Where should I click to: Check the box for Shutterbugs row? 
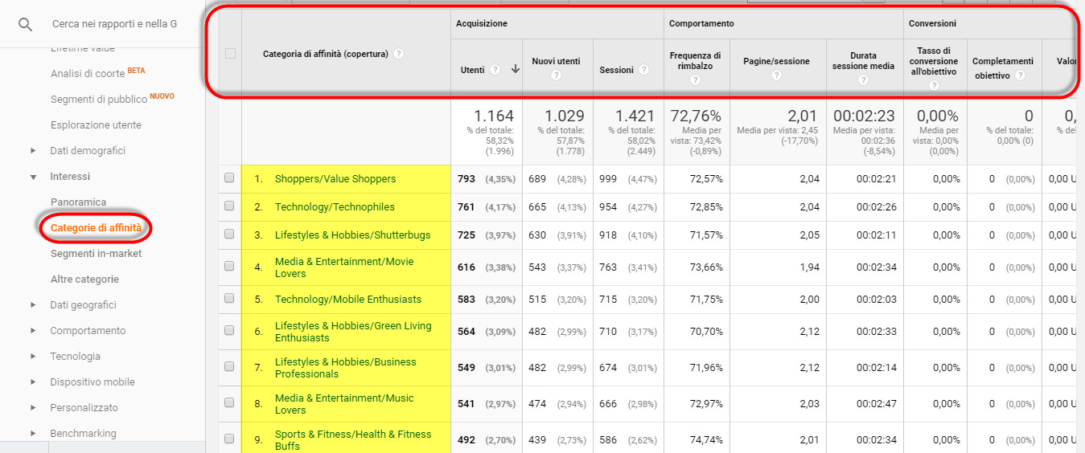tap(229, 235)
